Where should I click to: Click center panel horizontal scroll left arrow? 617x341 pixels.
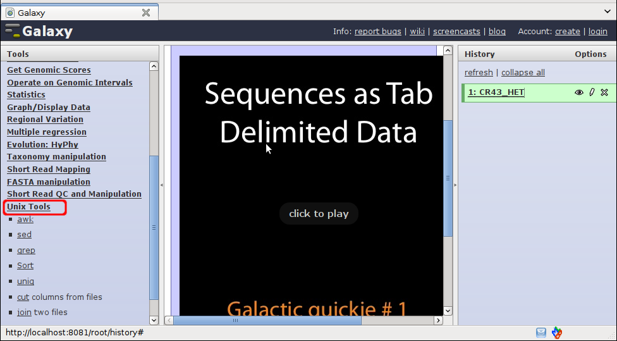point(169,321)
